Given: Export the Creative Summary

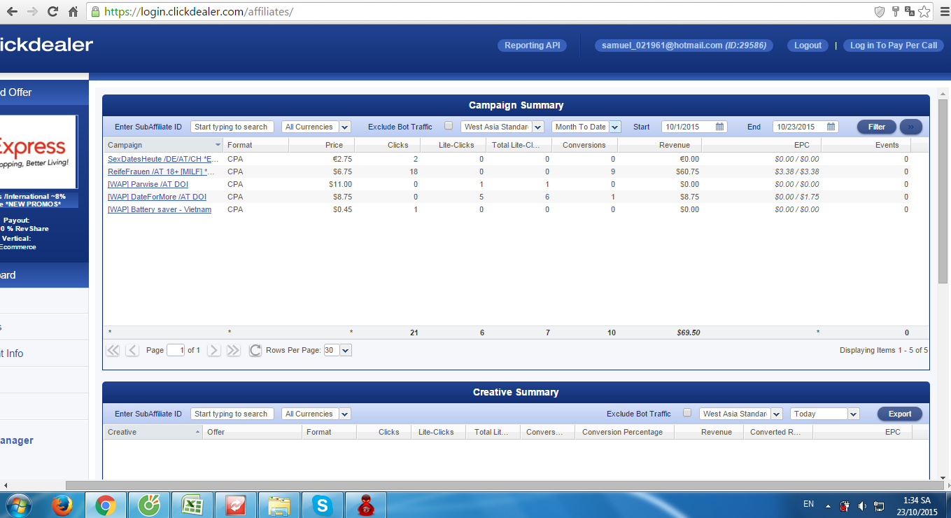Looking at the screenshot, I should coord(900,414).
